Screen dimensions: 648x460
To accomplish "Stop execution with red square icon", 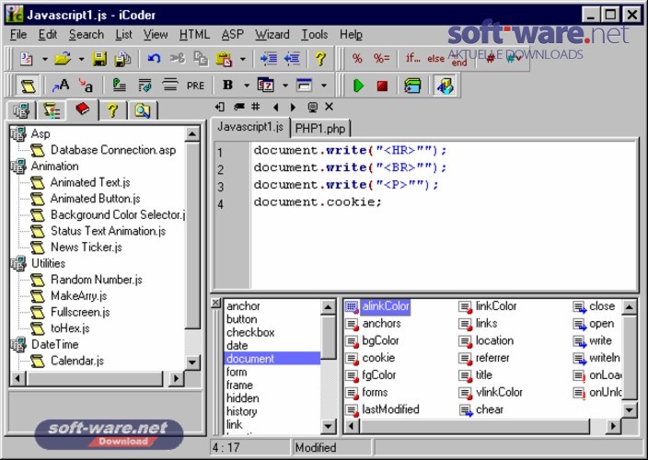I will tap(382, 86).
